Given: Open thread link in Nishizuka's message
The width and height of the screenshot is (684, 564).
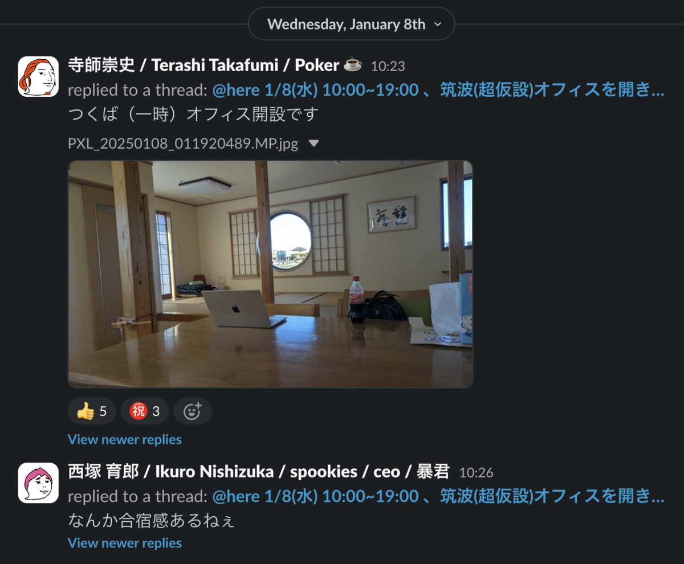Looking at the screenshot, I should pos(438,496).
